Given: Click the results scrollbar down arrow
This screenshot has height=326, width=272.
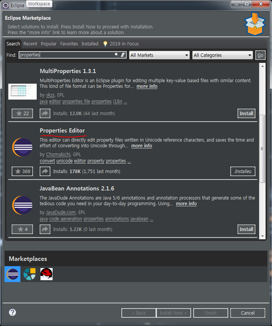Looking at the screenshot, I should click(x=263, y=236).
